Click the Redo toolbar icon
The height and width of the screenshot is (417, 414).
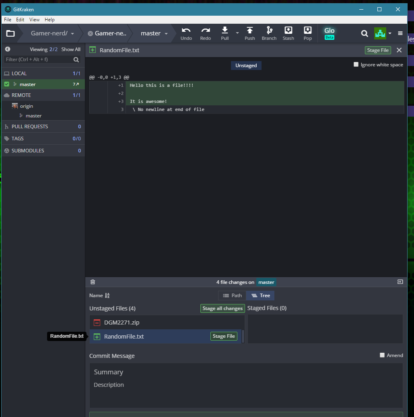(x=206, y=33)
